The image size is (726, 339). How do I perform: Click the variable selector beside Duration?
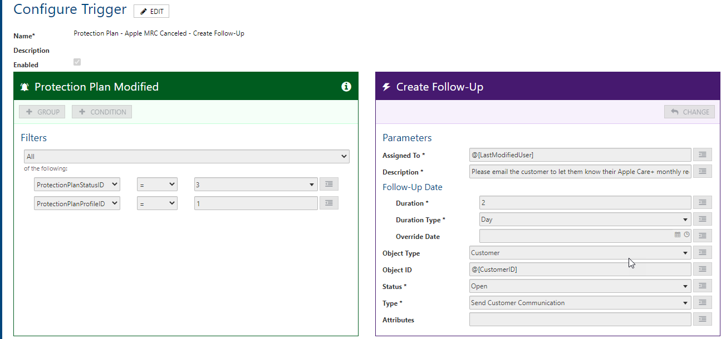702,202
